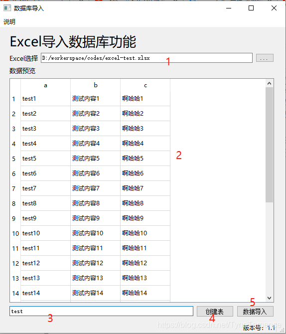Click the browse '...' button for Excel file
This screenshot has width=286, height=334.
point(265,58)
